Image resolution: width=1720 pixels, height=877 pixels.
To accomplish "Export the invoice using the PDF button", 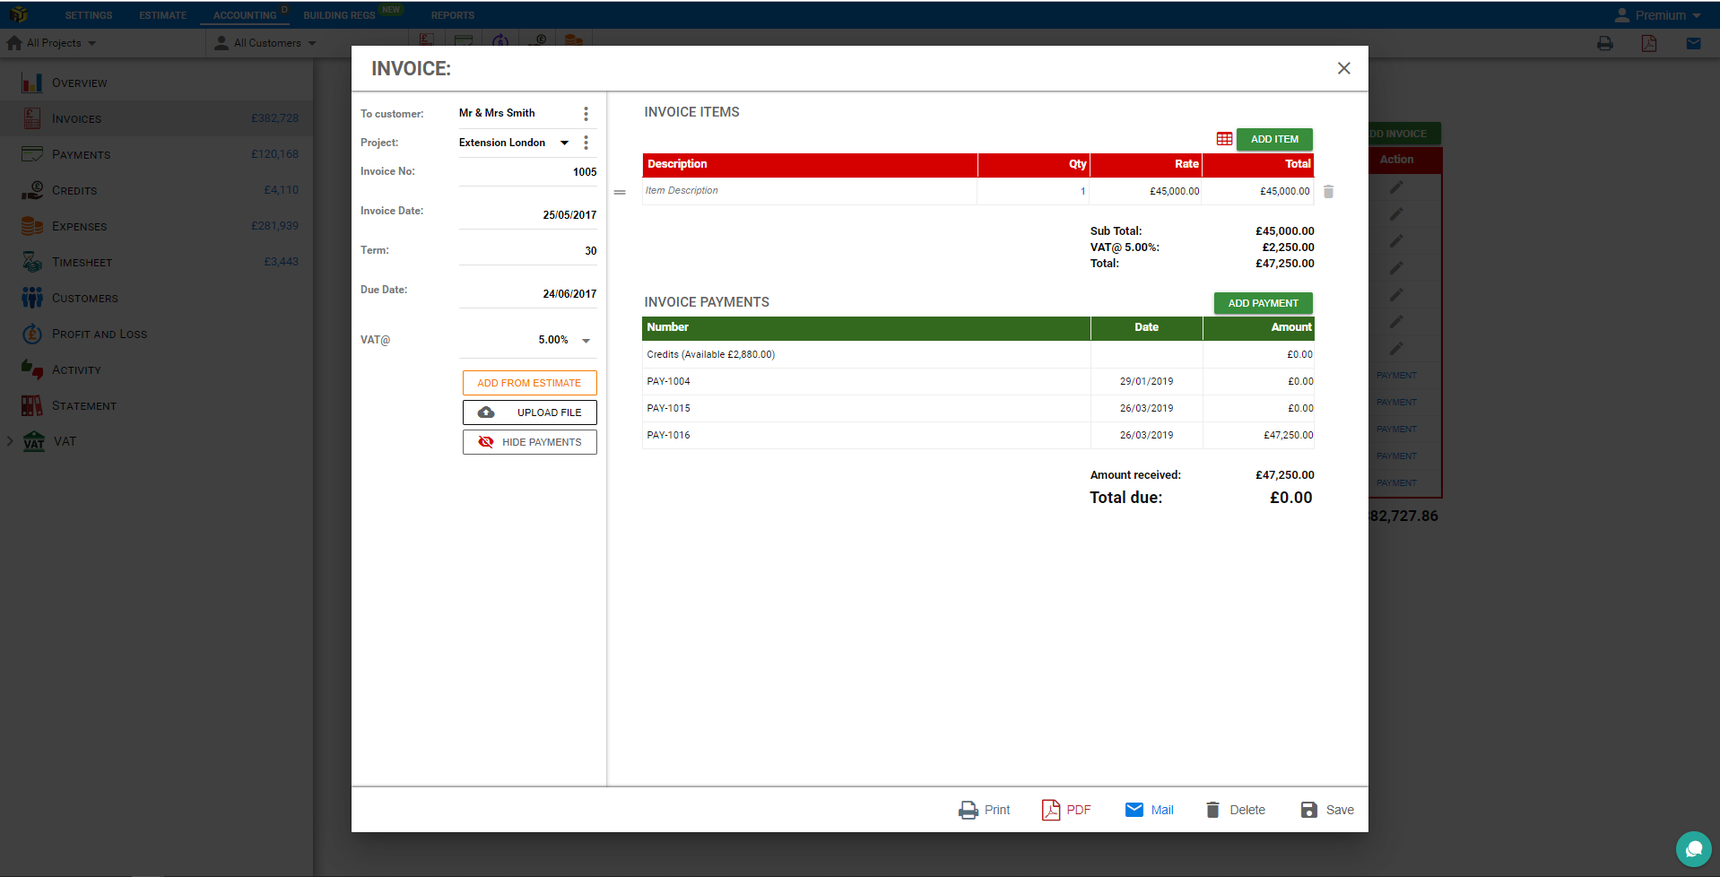I will point(1066,810).
